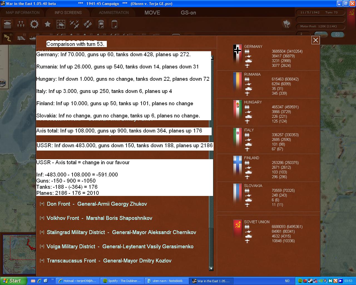356x285 pixels.
Task: Open the production gear icon screen
Action: (x=34, y=24)
